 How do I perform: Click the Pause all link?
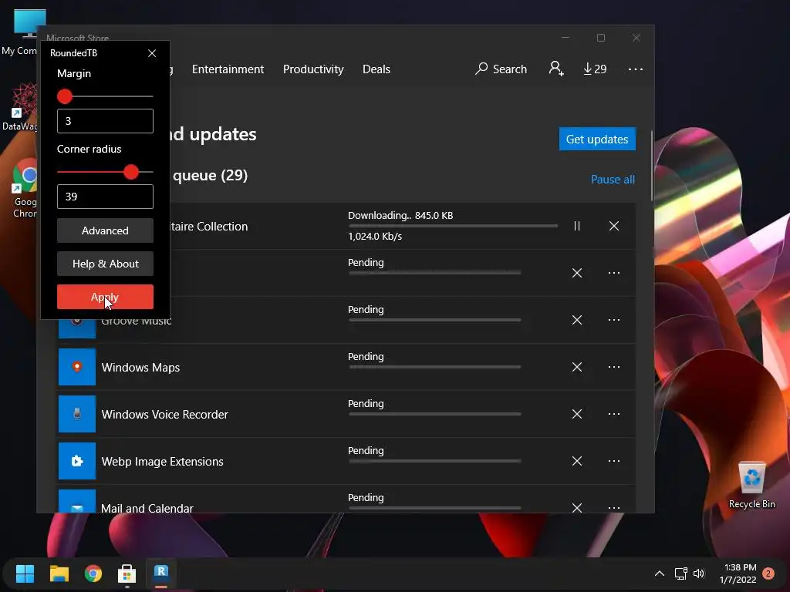point(613,179)
